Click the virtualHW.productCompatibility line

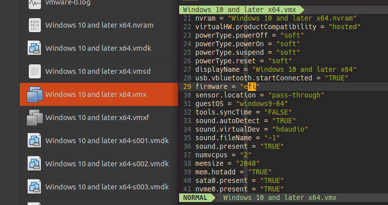pos(278,27)
